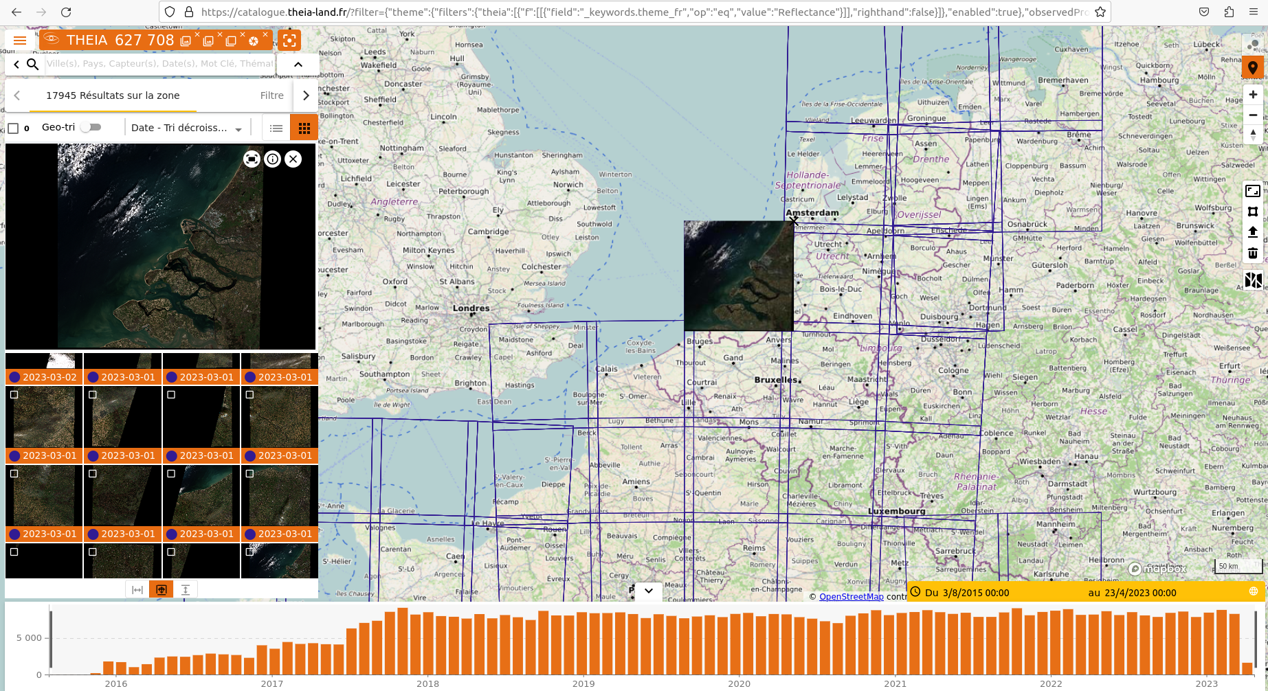Screen dimensions: 1268x691
Task: Tick the select-all results checkbox
Action: click(13, 128)
